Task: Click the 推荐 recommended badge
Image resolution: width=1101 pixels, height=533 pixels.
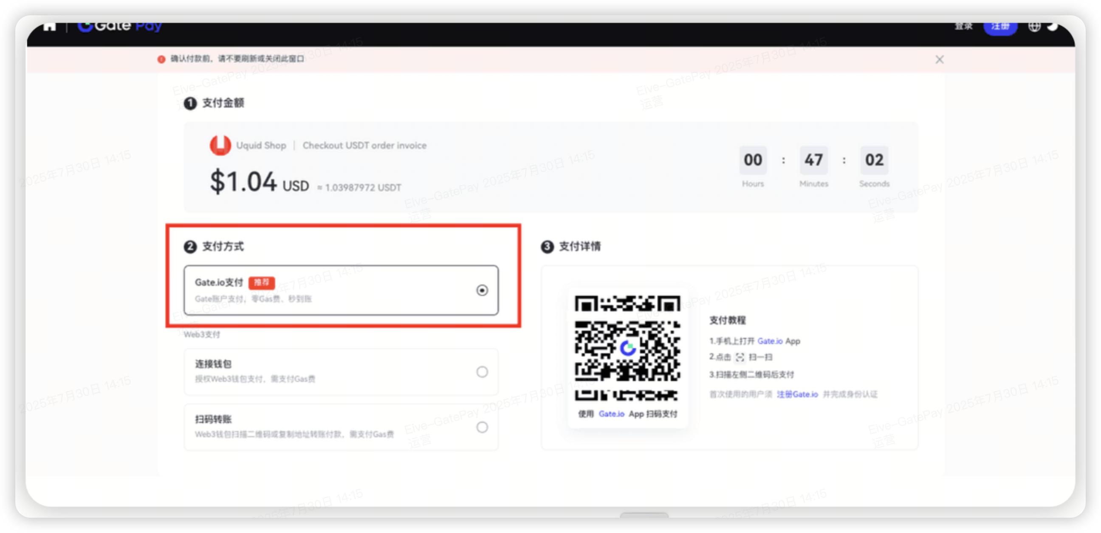Action: coord(262,282)
